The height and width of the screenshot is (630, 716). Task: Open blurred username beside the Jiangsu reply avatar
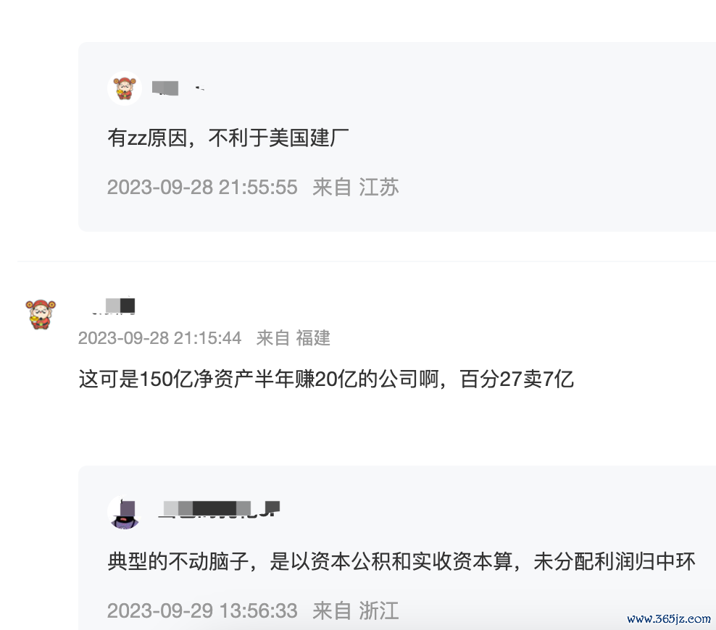point(178,88)
